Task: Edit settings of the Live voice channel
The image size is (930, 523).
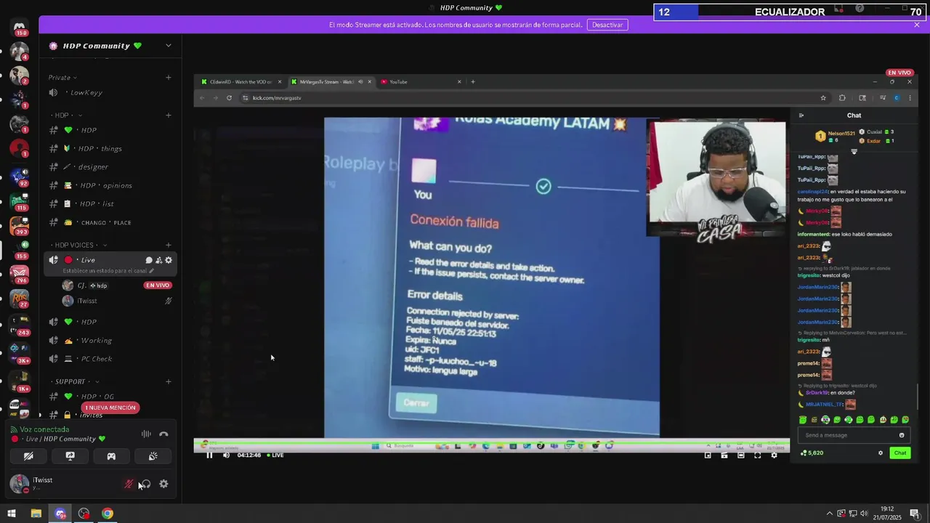Action: (x=169, y=260)
